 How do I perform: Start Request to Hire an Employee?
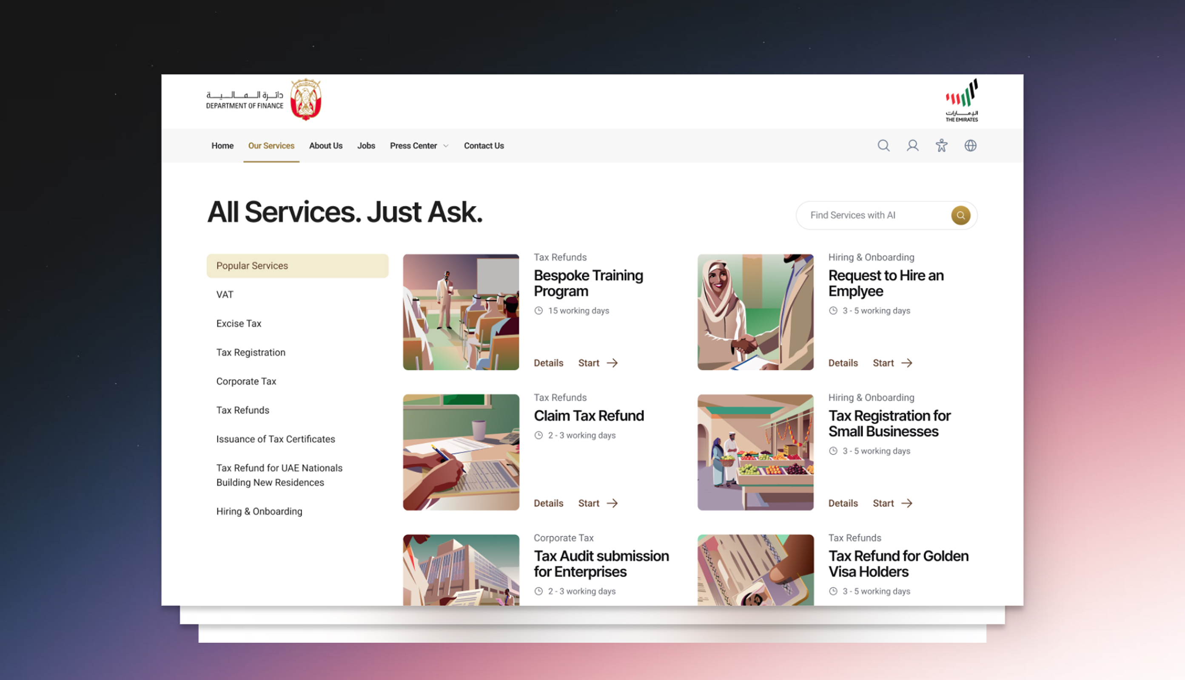coord(892,363)
